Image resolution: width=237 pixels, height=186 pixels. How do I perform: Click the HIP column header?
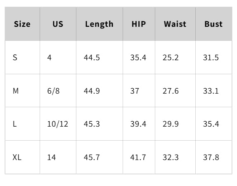pyautogui.click(x=139, y=24)
